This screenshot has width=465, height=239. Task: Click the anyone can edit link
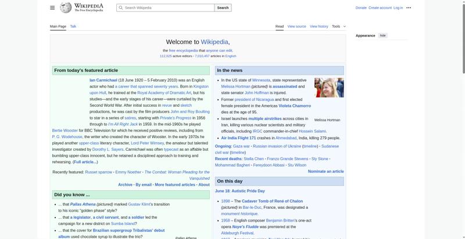tap(219, 50)
